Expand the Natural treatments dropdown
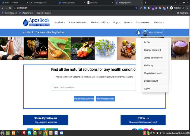The height and width of the screenshot is (136, 190). (x=78, y=22)
